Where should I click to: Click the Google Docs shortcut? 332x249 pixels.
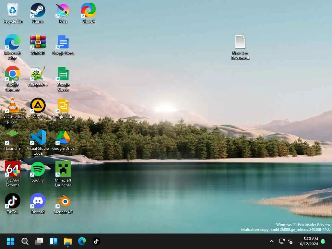coord(63,45)
